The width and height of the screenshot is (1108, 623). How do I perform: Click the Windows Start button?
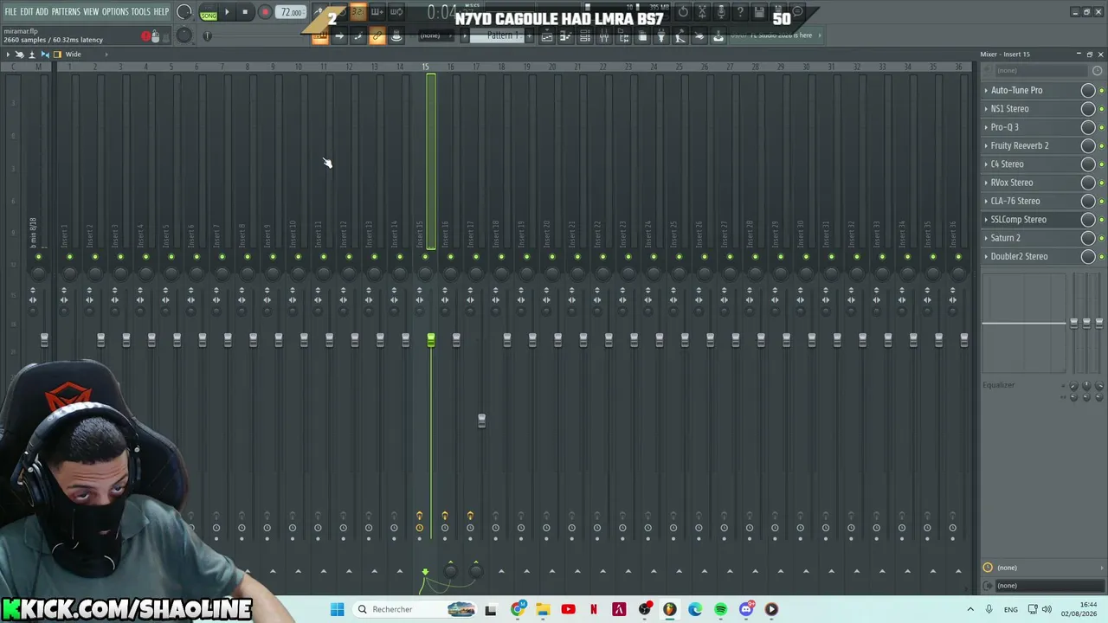(x=337, y=609)
